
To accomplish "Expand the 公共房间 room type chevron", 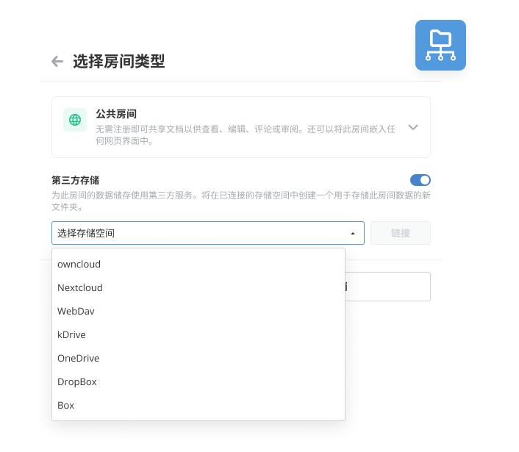I will [413, 127].
